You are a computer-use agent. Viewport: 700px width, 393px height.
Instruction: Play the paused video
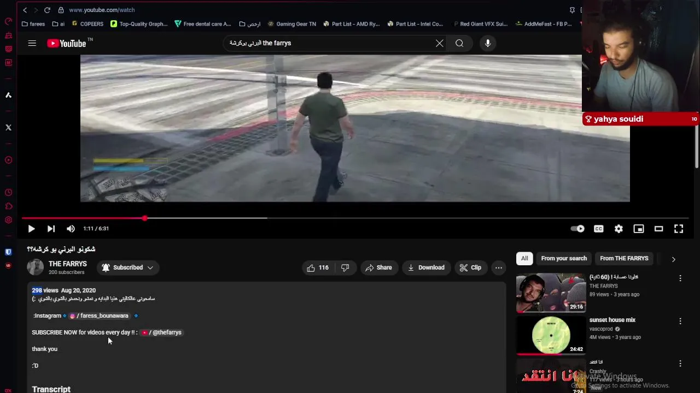coord(31,229)
